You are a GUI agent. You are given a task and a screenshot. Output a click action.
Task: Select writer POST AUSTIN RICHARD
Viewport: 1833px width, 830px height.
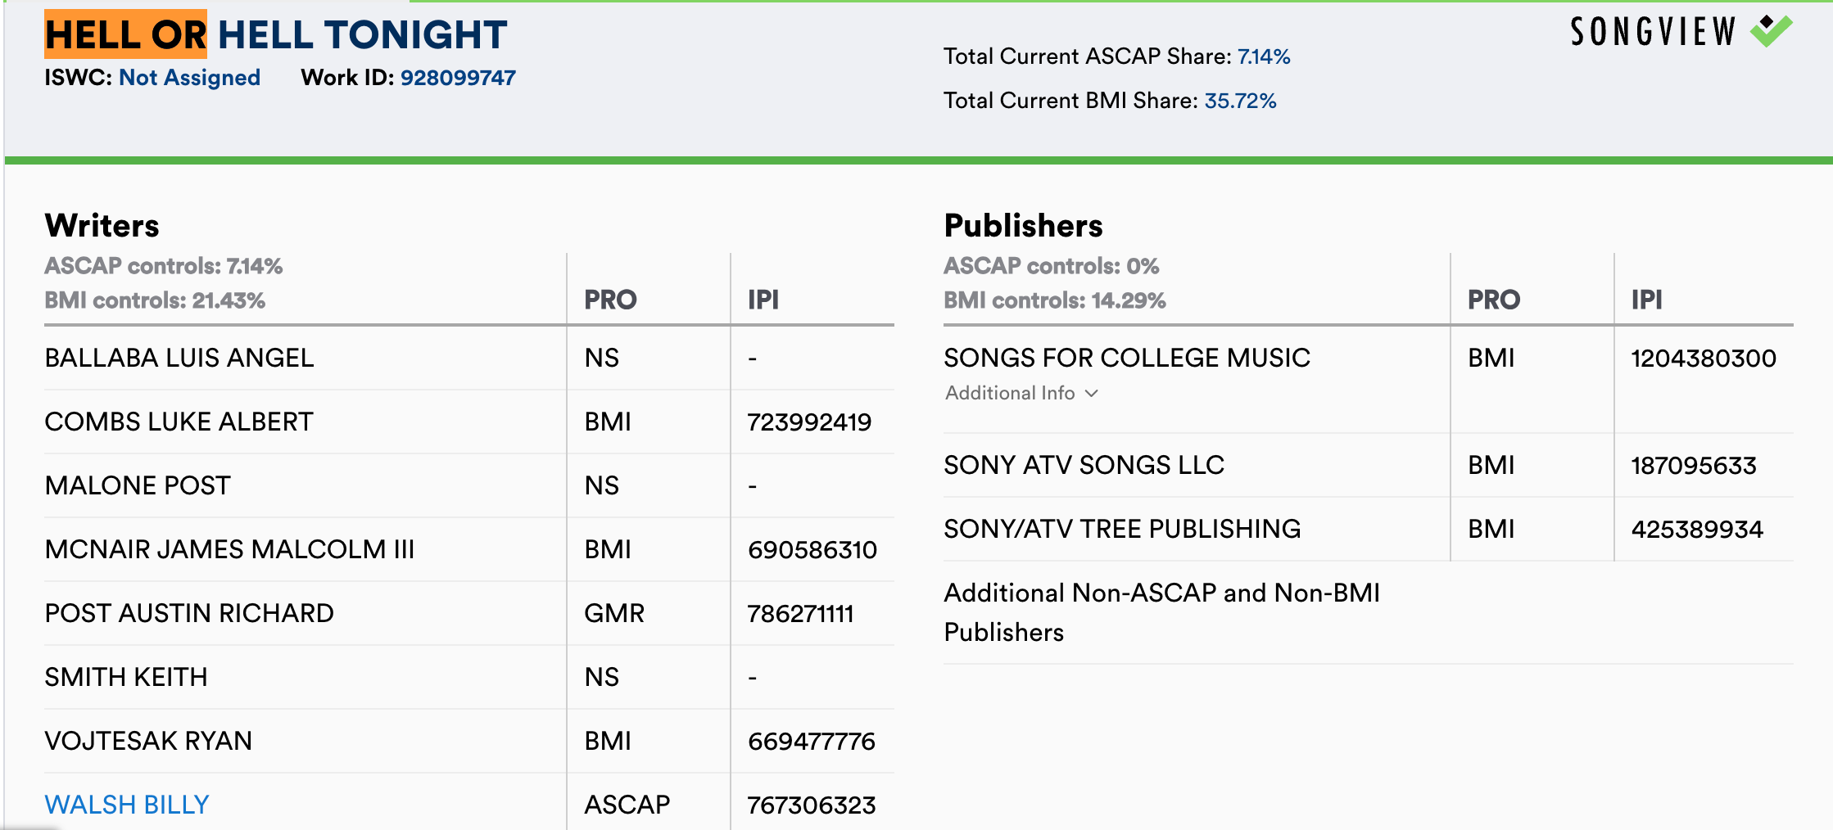coord(189,613)
